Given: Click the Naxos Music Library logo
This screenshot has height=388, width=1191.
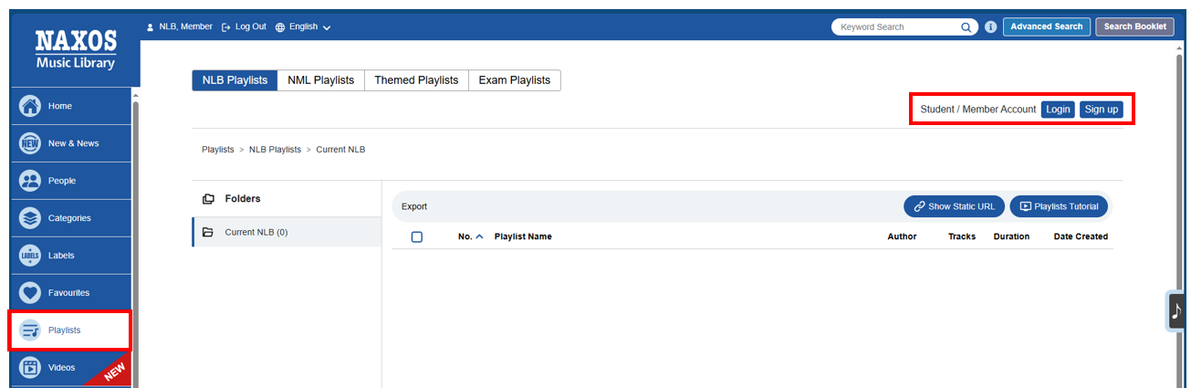Looking at the screenshot, I should [76, 49].
